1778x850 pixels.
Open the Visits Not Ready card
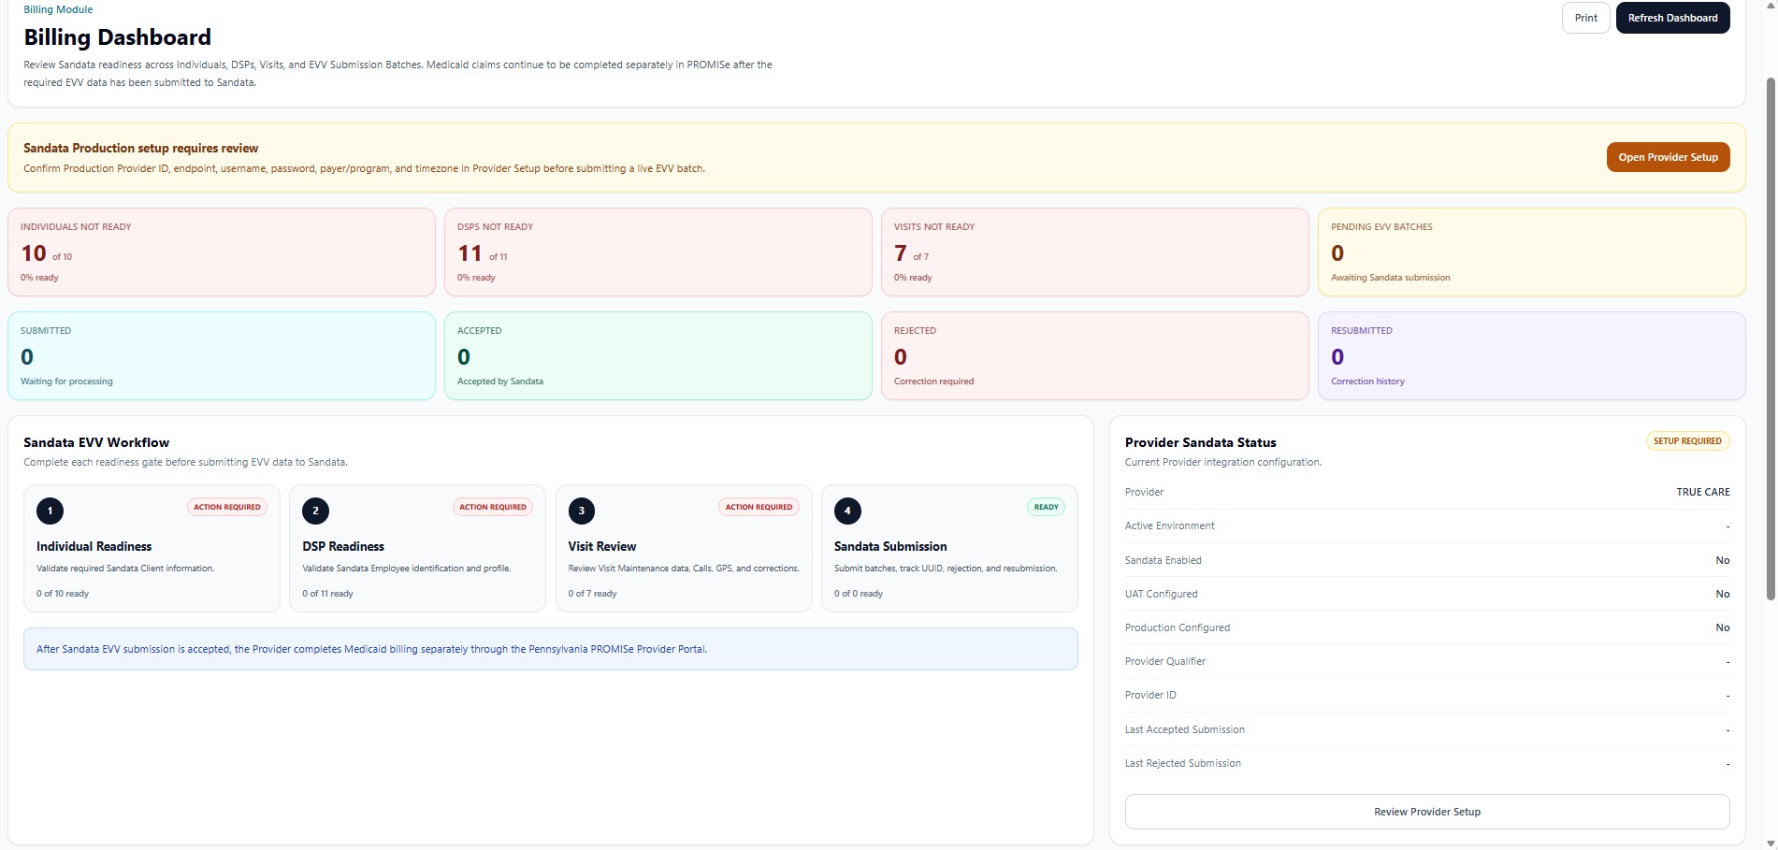pos(1095,252)
